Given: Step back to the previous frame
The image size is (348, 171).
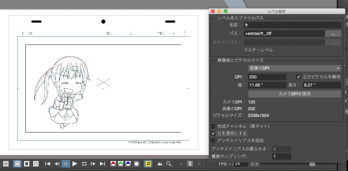Looking at the screenshot, I should tap(57, 164).
